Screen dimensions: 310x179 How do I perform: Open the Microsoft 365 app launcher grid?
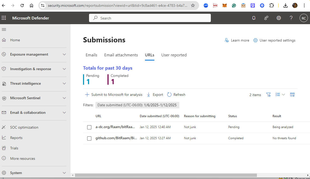coord(4,18)
